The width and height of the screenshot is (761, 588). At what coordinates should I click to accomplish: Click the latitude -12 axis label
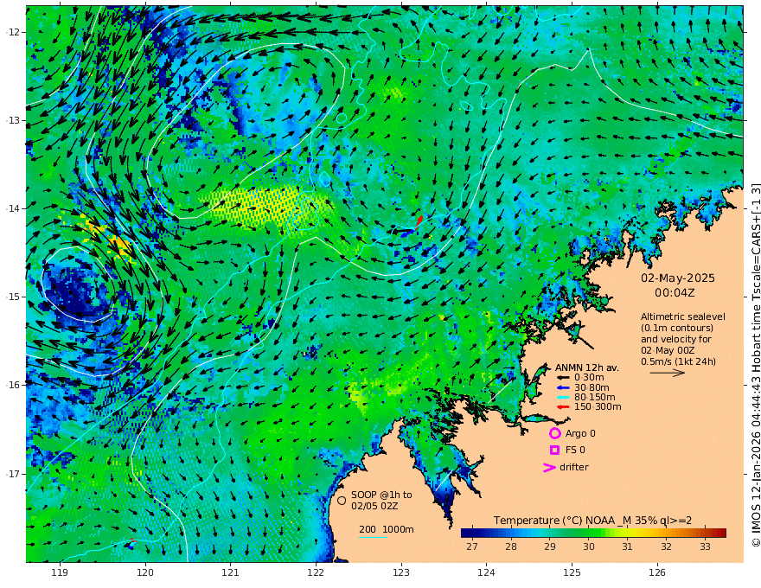[14, 32]
